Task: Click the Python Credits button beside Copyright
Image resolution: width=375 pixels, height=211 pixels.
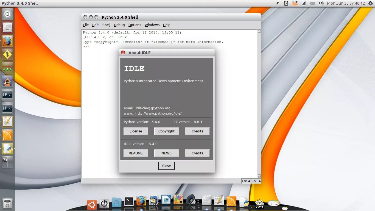Action: click(197, 131)
